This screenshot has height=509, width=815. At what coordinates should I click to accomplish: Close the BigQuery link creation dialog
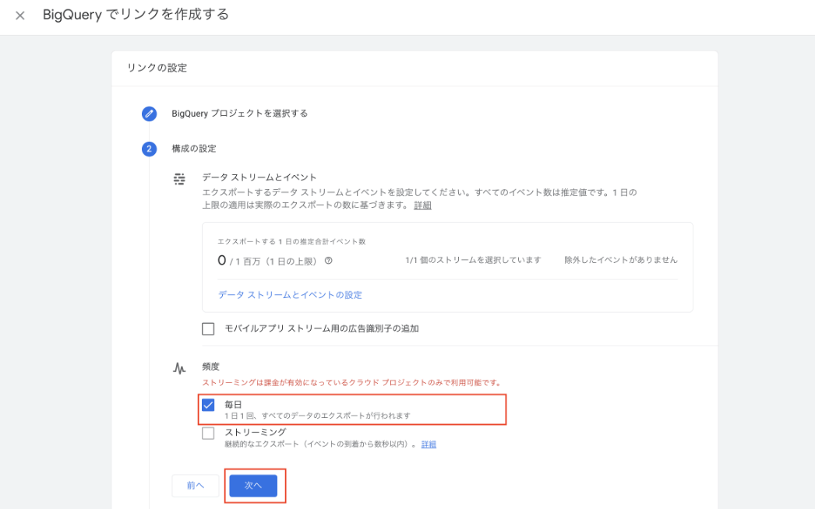click(19, 16)
